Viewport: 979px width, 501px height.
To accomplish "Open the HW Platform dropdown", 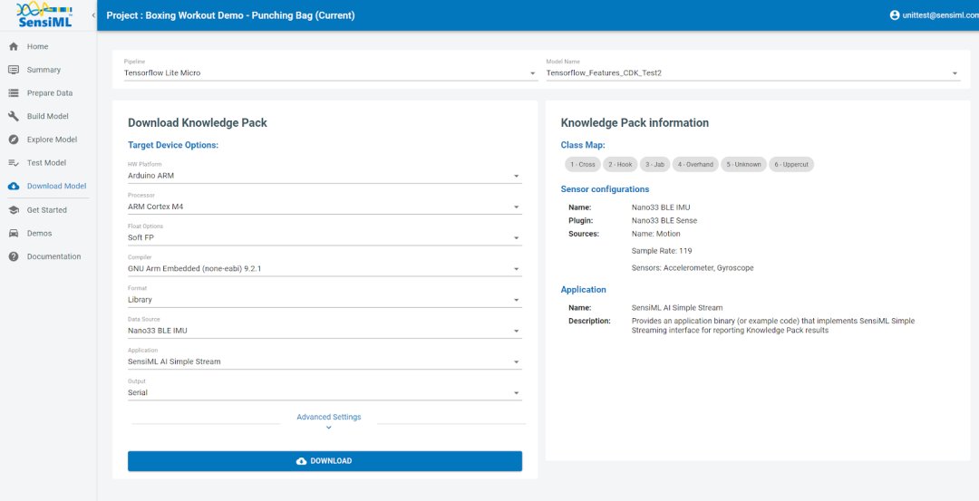I will point(324,176).
